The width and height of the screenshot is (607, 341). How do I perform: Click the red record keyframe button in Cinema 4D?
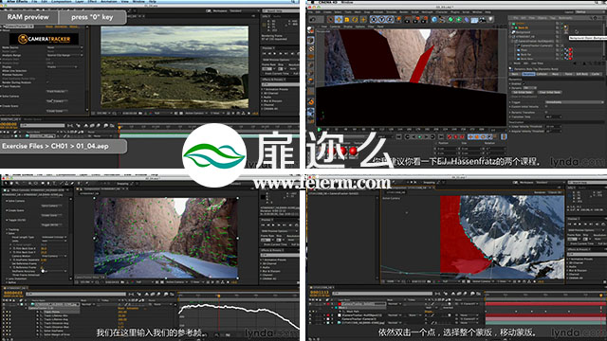coord(450,136)
